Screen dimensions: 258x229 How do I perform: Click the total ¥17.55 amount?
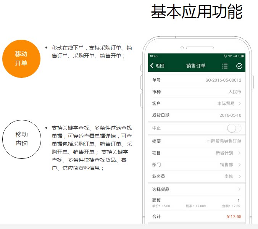pyautogui.click(x=234, y=216)
